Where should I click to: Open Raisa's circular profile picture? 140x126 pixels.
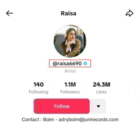coord(70,41)
